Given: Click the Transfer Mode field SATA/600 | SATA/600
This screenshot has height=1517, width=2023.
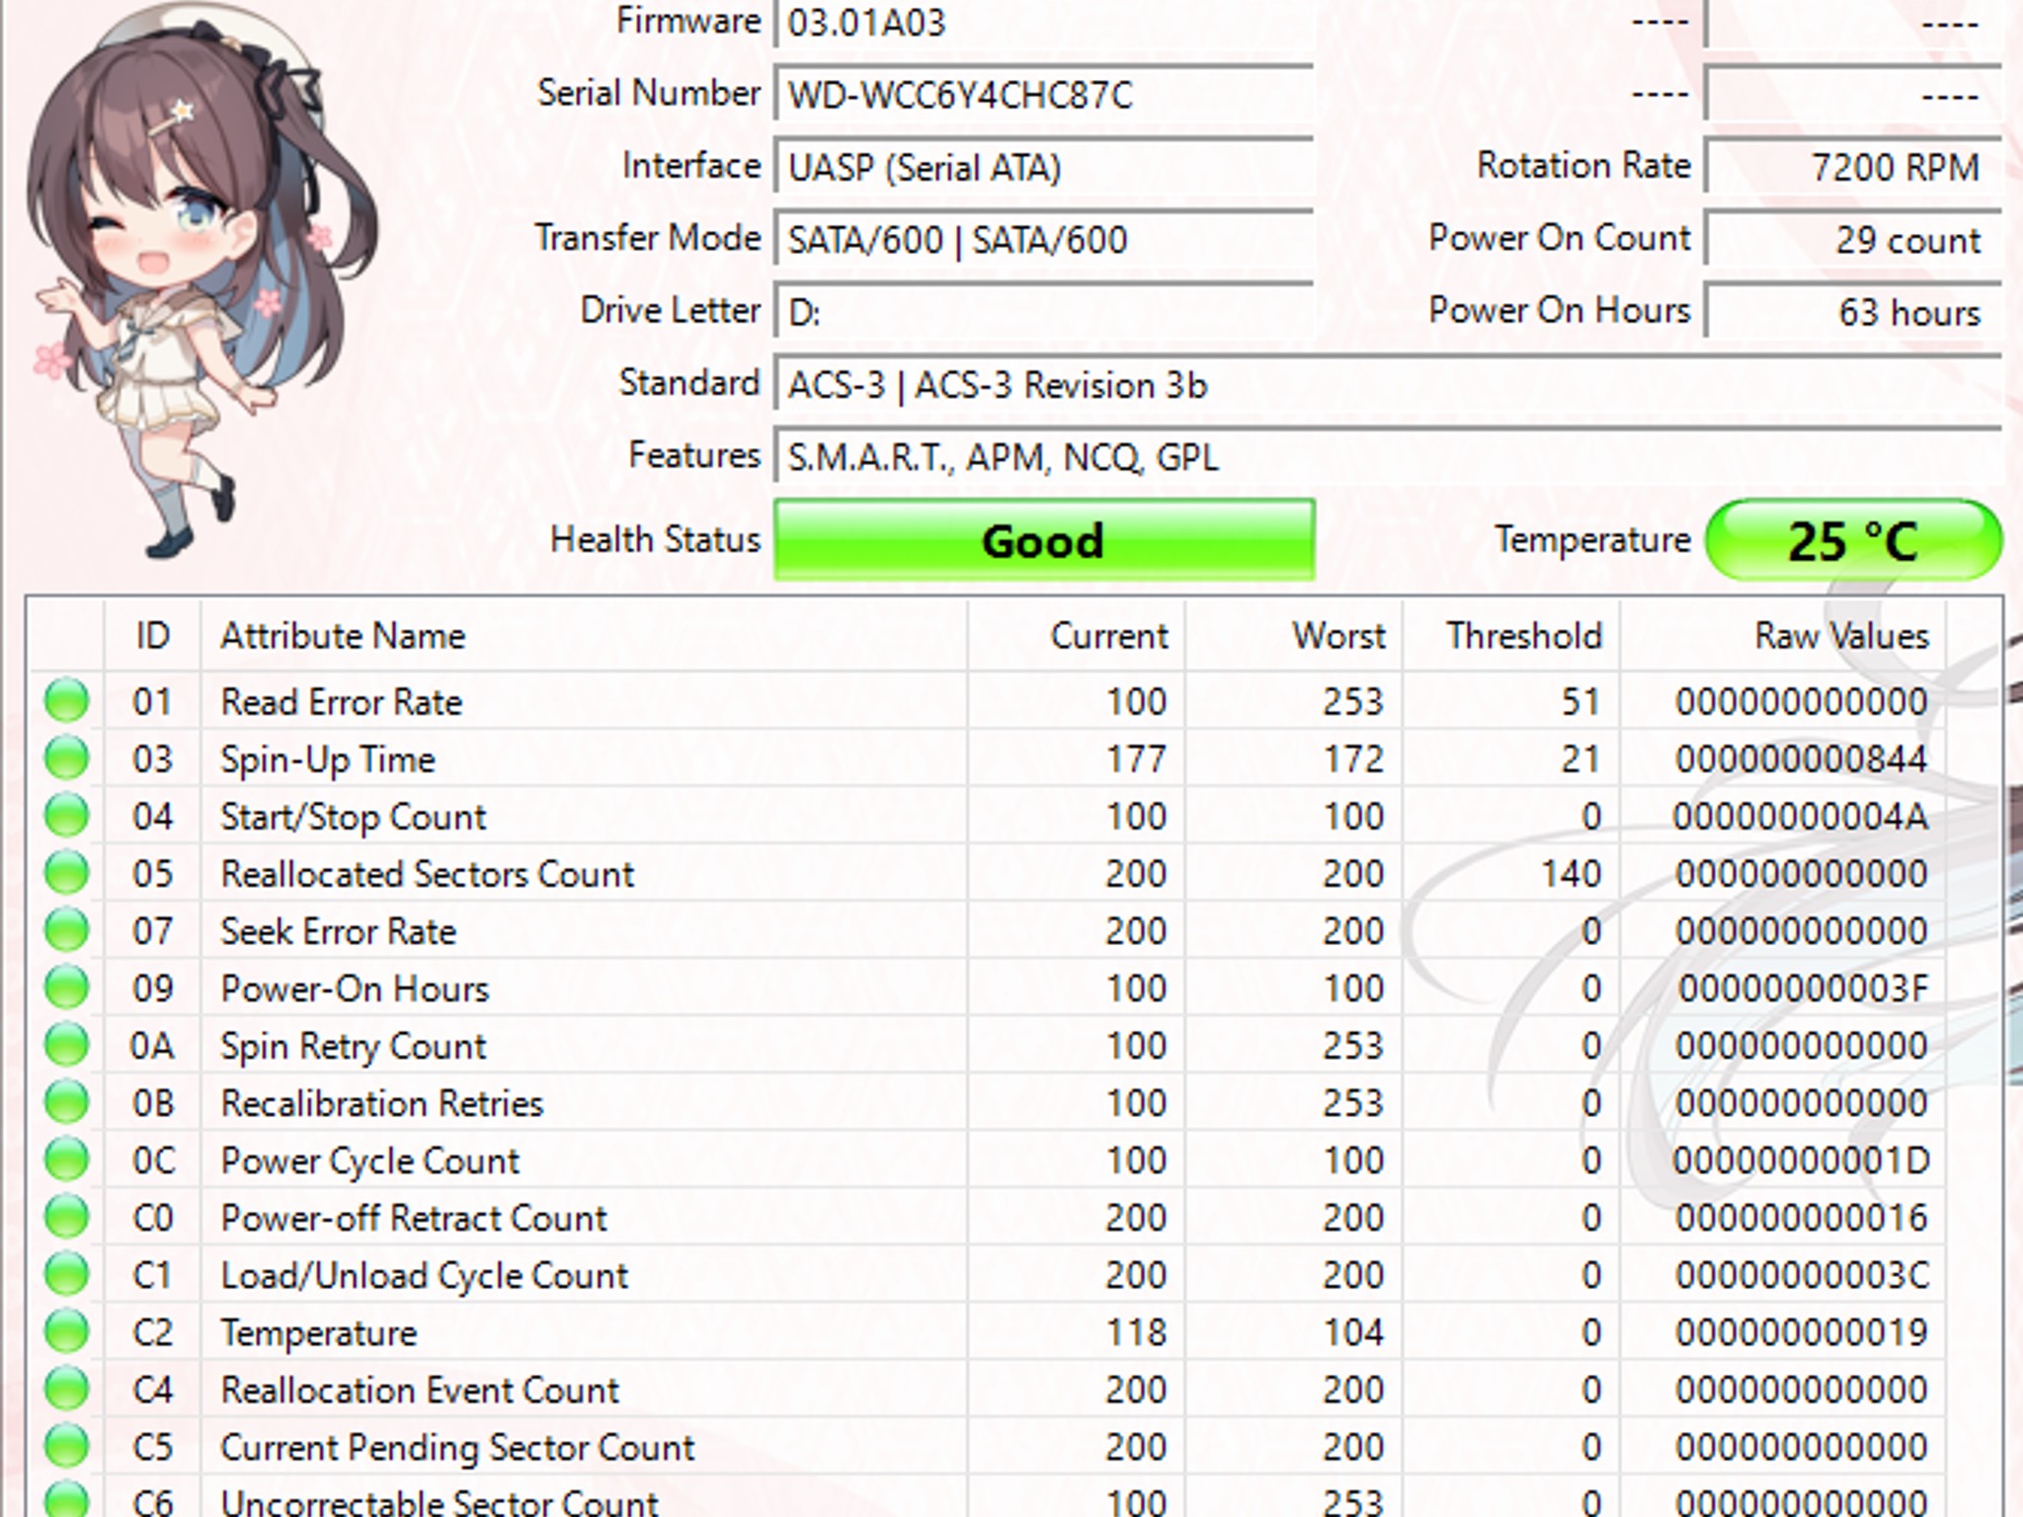Looking at the screenshot, I should pos(1044,239).
